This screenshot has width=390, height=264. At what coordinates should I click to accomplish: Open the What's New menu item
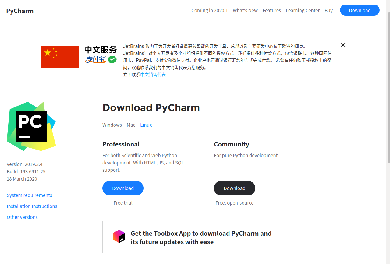tap(245, 10)
